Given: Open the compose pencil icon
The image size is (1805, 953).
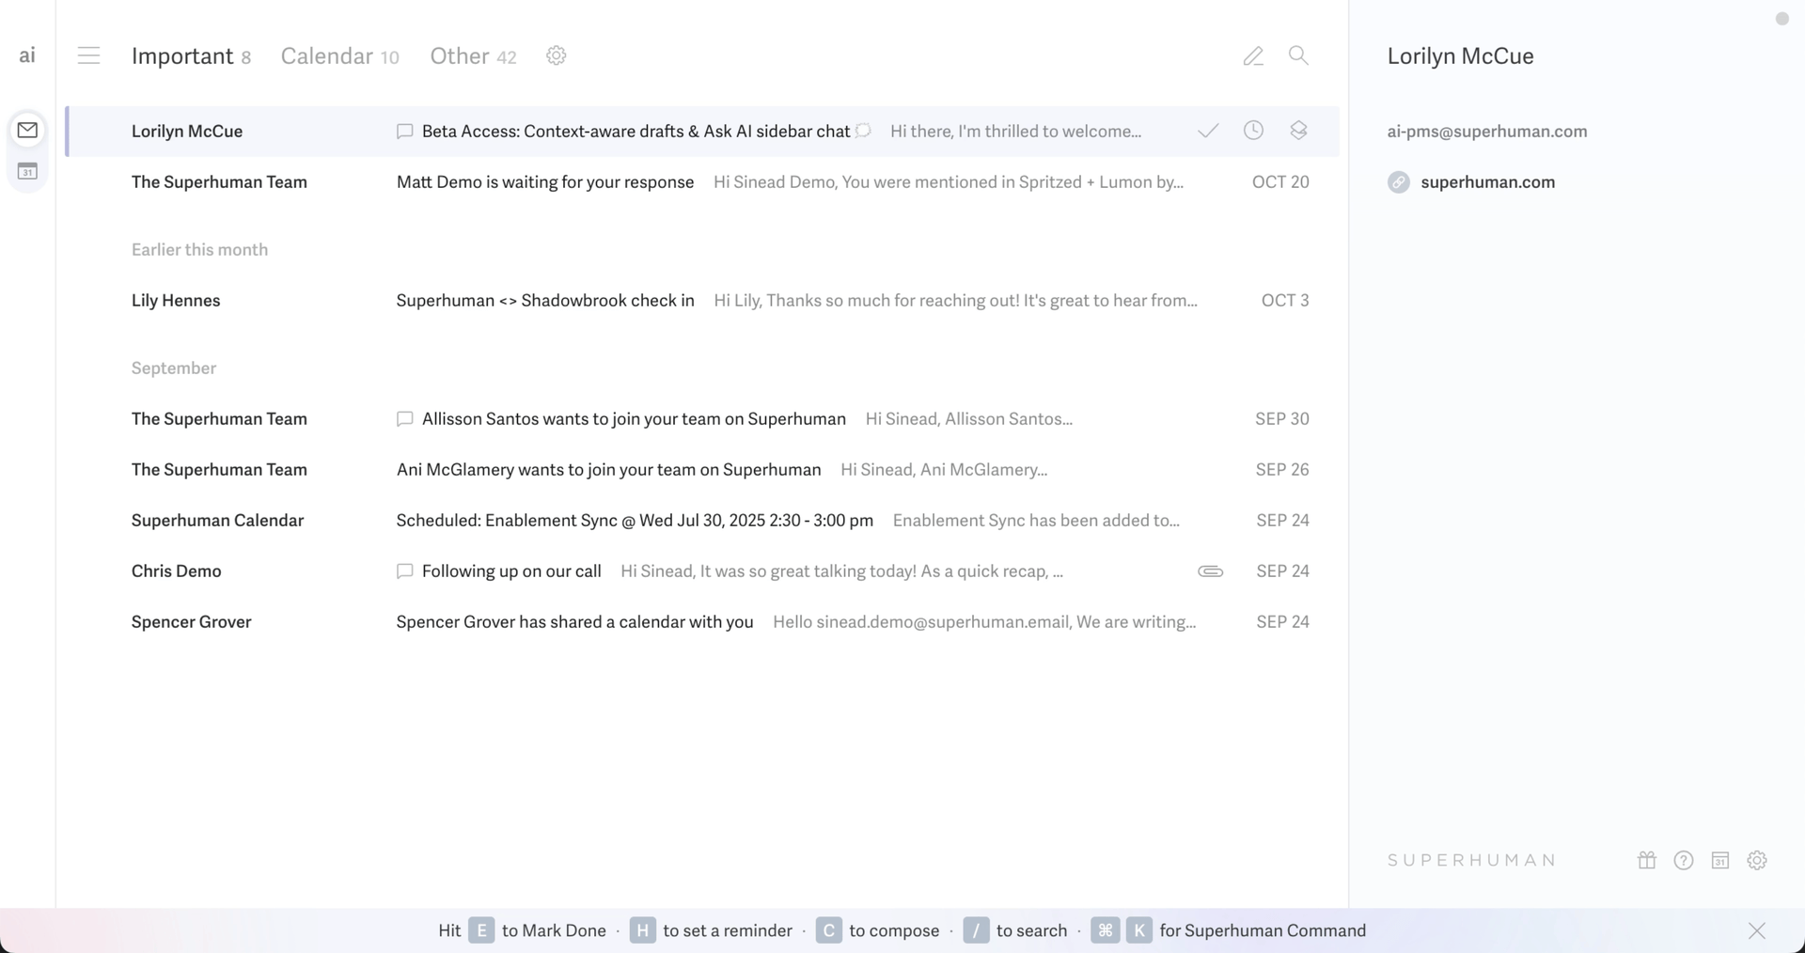Looking at the screenshot, I should (1252, 56).
